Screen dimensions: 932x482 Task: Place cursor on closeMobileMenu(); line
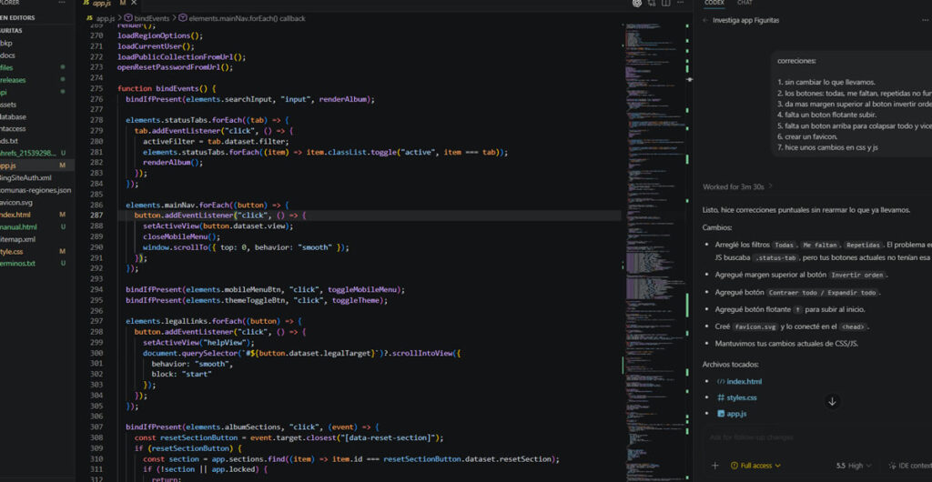tap(182, 236)
